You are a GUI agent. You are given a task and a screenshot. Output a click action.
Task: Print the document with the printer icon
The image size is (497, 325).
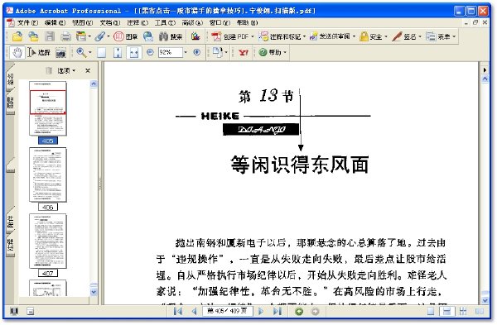[65, 36]
